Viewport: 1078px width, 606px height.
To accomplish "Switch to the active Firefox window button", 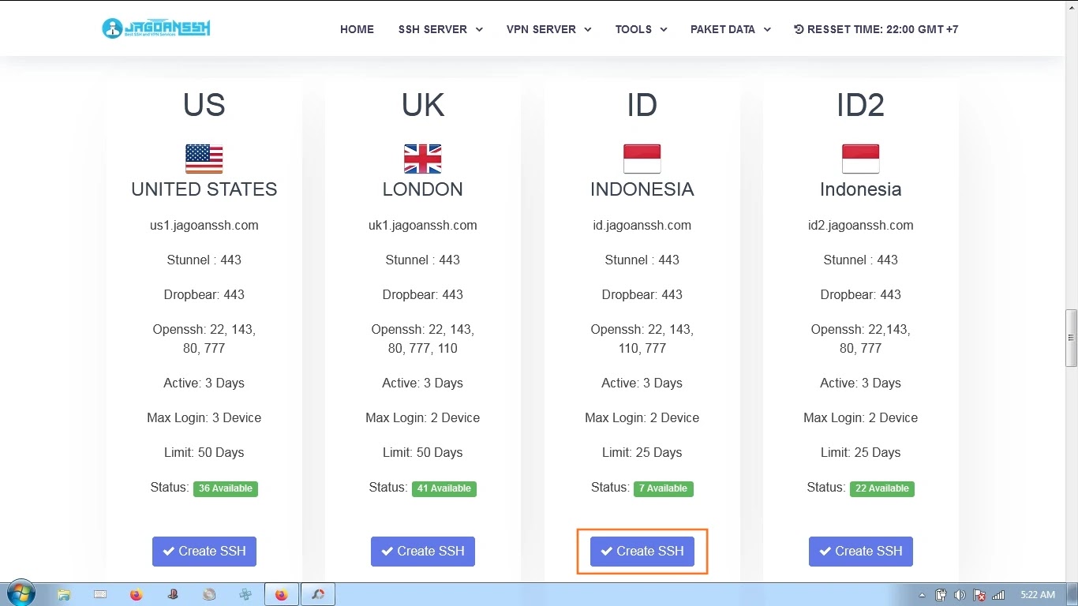I will (282, 595).
